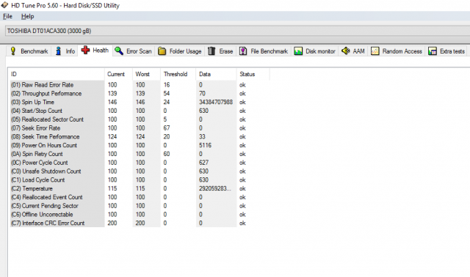Open the File menu
The width and height of the screenshot is (470, 277).
tap(7, 16)
